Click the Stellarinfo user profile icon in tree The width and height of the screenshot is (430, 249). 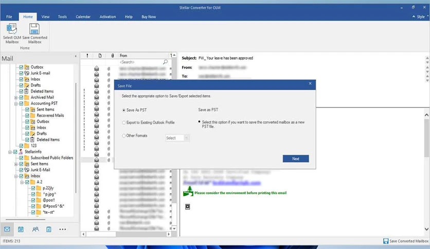[x=21, y=152]
